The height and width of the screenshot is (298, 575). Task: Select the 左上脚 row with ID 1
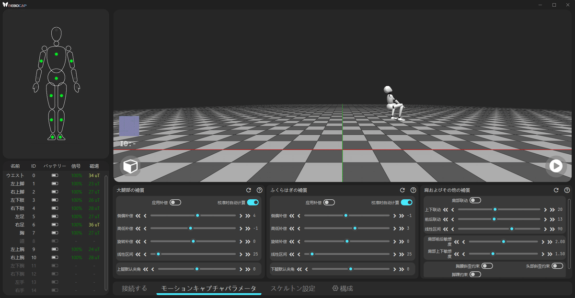pos(53,183)
